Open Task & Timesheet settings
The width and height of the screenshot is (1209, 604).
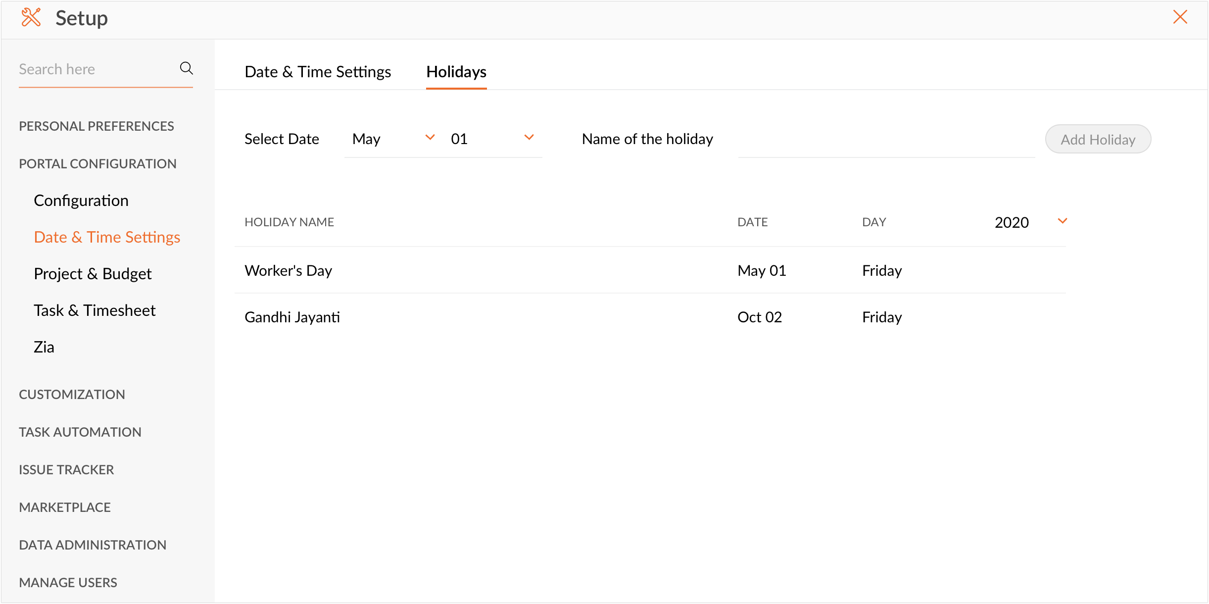[95, 310]
